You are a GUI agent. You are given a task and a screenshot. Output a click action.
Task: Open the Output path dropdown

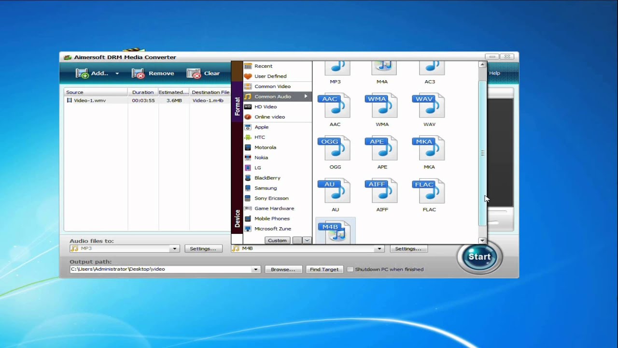pos(255,269)
